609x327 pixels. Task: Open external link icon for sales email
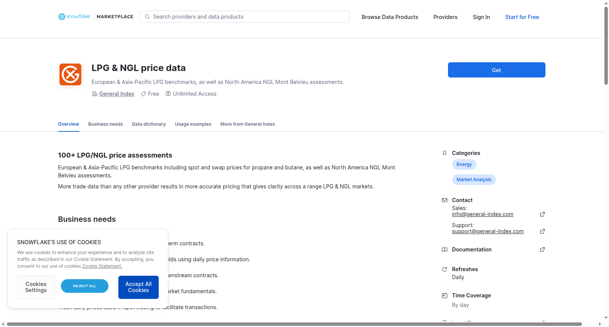(542, 214)
